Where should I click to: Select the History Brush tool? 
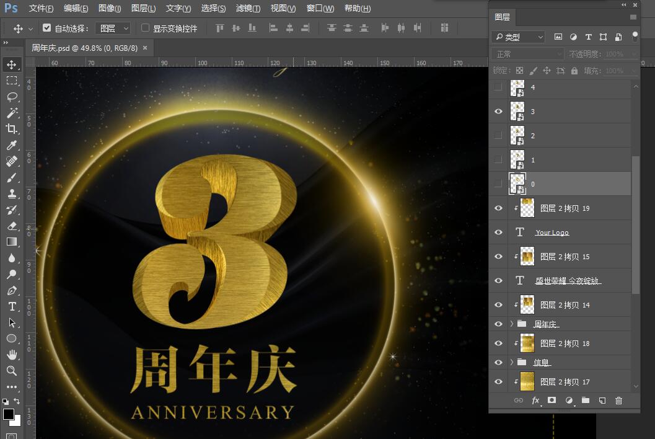tap(12, 210)
